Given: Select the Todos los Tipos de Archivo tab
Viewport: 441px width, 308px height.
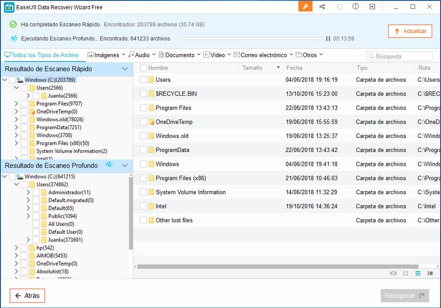Looking at the screenshot, I should click(x=41, y=55).
